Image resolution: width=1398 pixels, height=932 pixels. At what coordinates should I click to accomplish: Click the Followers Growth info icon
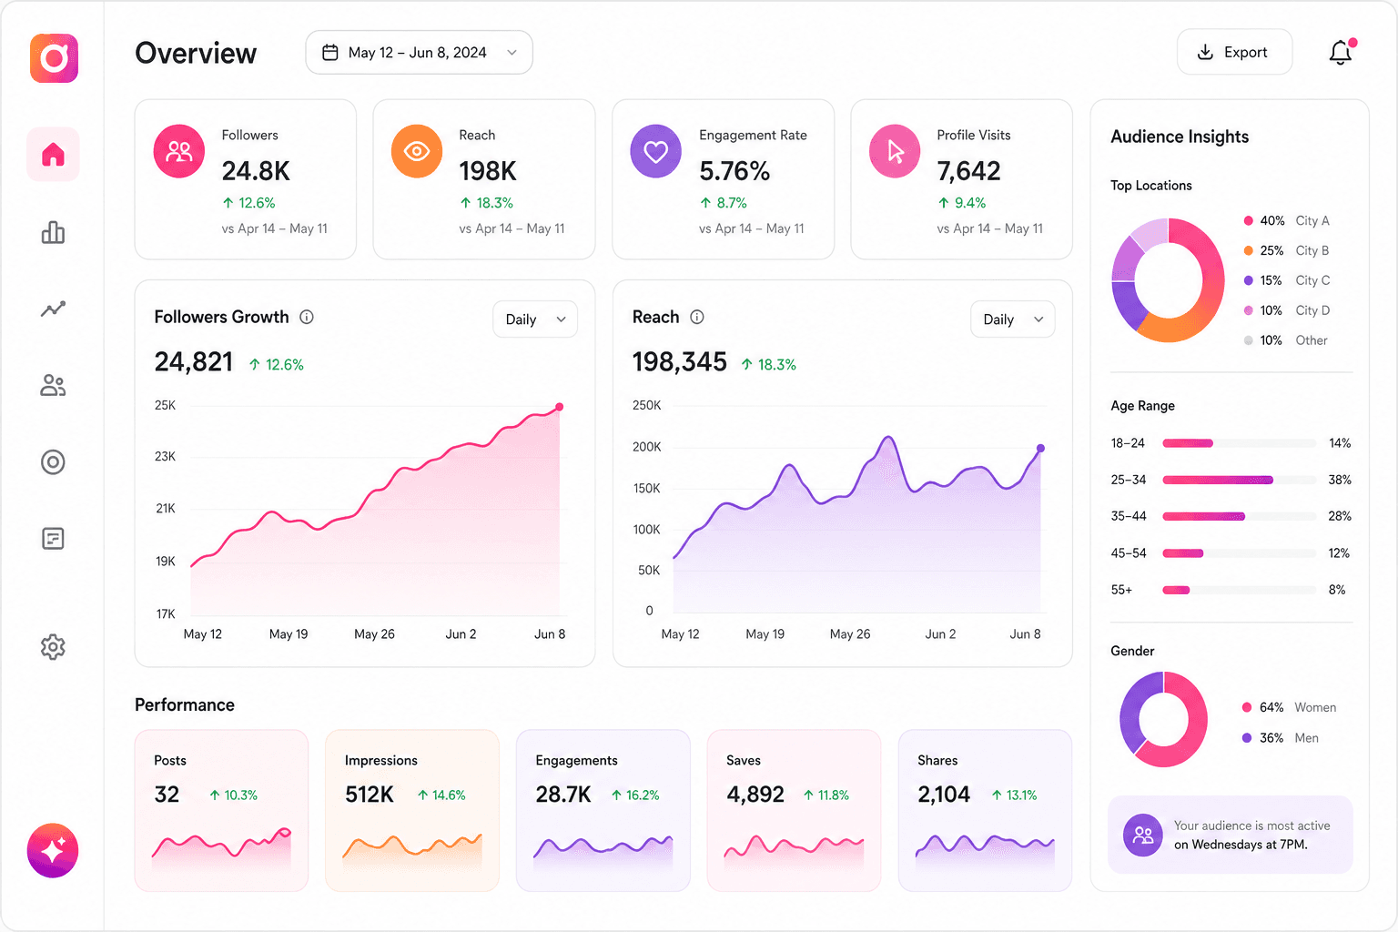pos(307,317)
